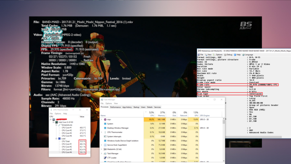Image resolution: width=291 pixels, height=164 pixels.
Task: Open the Options menu in CPU Thermometer
Action: tap(58, 113)
